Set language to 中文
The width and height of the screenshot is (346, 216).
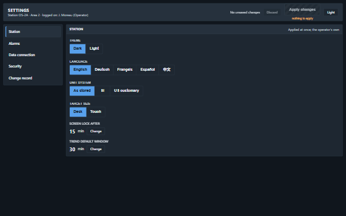167,70
